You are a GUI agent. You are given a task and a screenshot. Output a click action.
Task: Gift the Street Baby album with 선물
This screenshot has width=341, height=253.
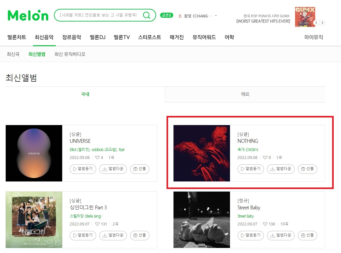click(x=307, y=235)
